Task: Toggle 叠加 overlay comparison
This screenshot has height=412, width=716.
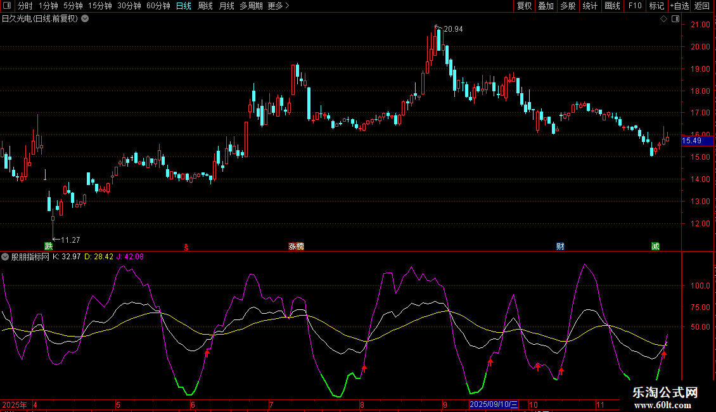Action: [x=546, y=6]
